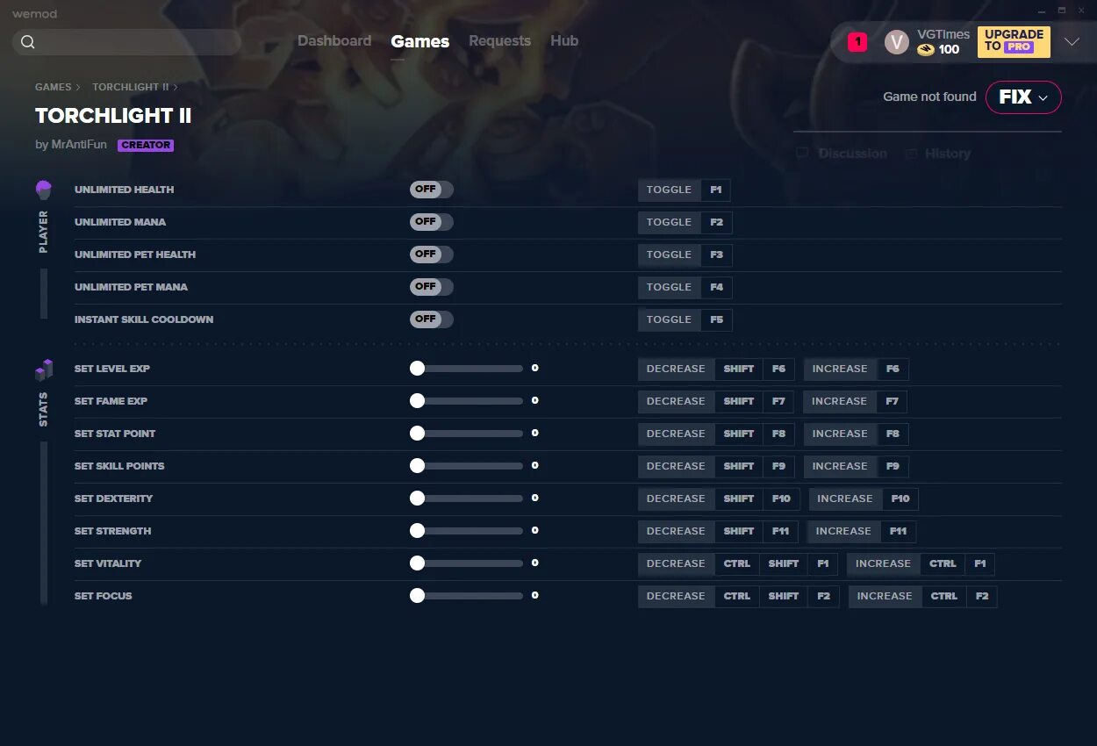Click the Upgrade to Pro button

click(1014, 41)
